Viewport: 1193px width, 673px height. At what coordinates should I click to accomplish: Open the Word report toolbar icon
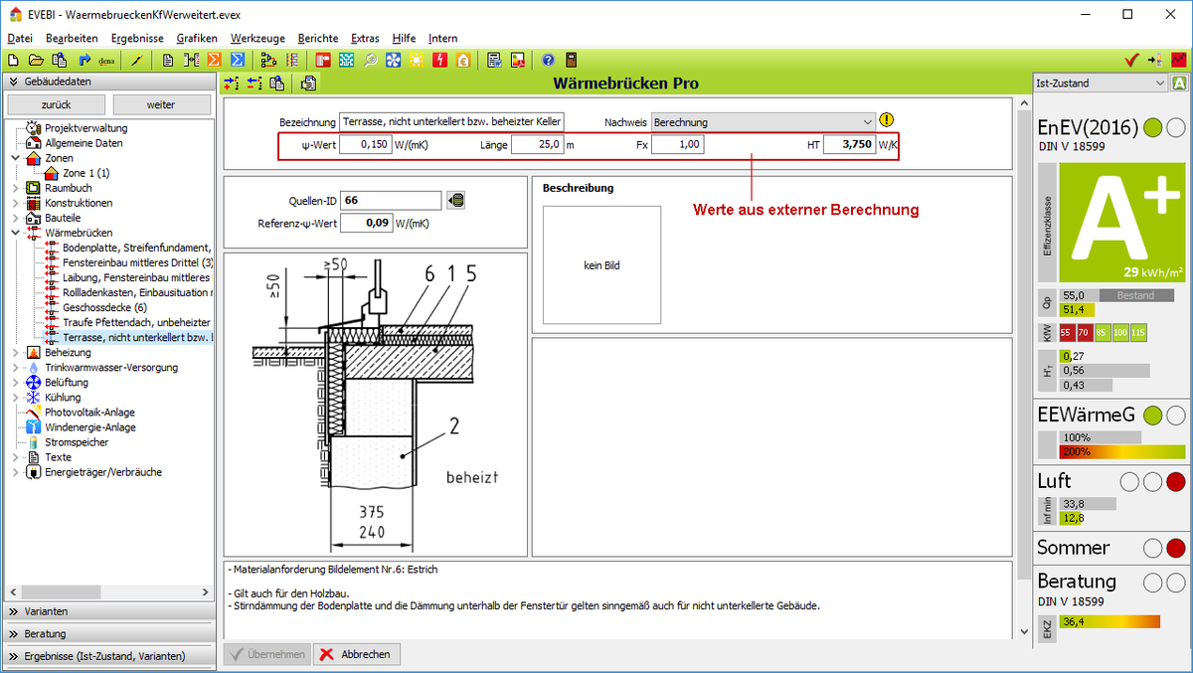[493, 60]
